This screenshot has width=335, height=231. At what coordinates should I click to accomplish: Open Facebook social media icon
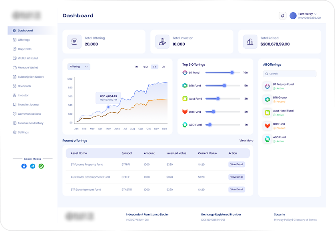tap(24, 166)
